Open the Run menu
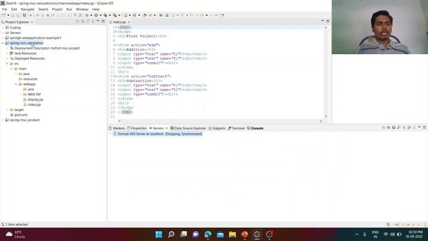428x241 pixels. pyautogui.click(x=69, y=9)
